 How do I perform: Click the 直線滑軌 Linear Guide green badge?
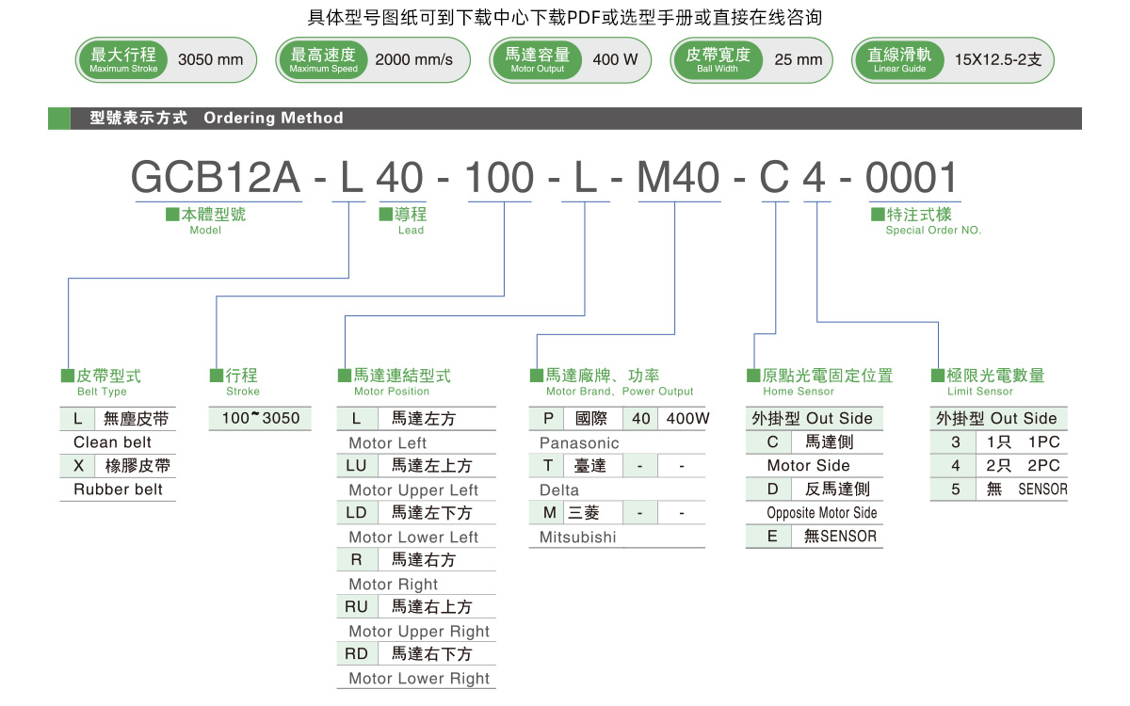[899, 59]
